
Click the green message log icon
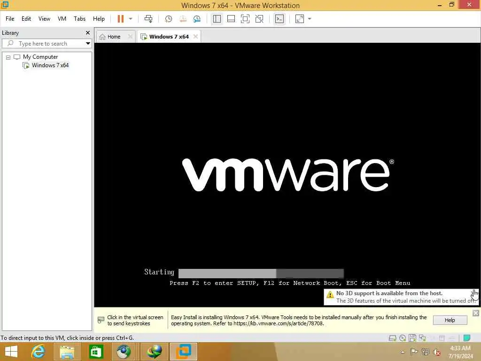467,338
